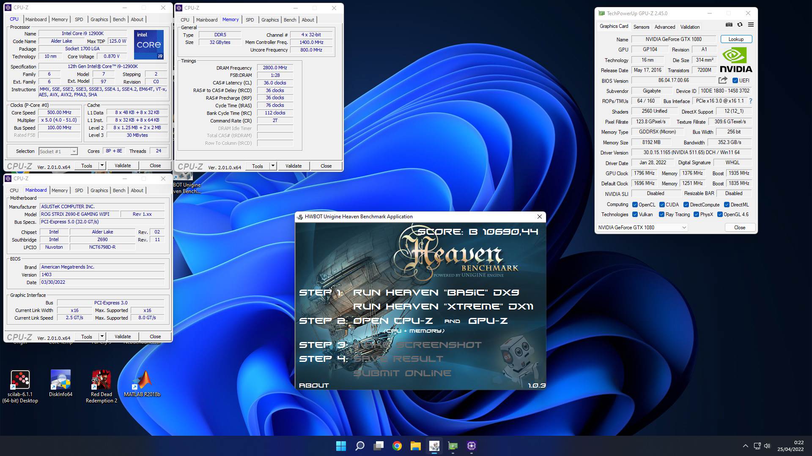Click the HWBOT Heaven taskbar icon
The image size is (812, 456).
pyautogui.click(x=434, y=446)
